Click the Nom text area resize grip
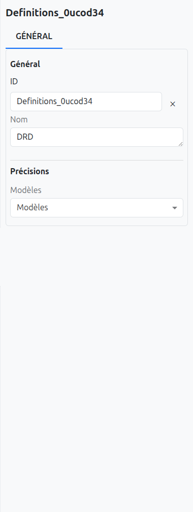 click(181, 144)
